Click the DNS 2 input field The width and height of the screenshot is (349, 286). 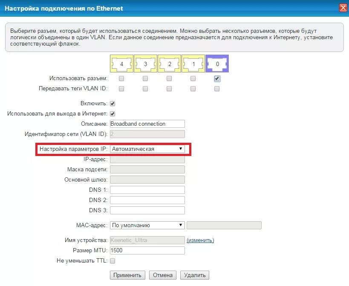(147, 200)
